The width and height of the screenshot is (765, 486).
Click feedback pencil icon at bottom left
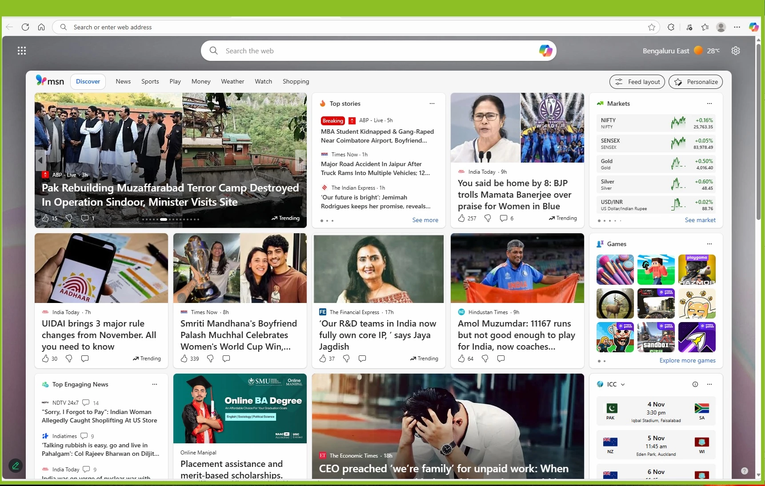pyautogui.click(x=16, y=466)
